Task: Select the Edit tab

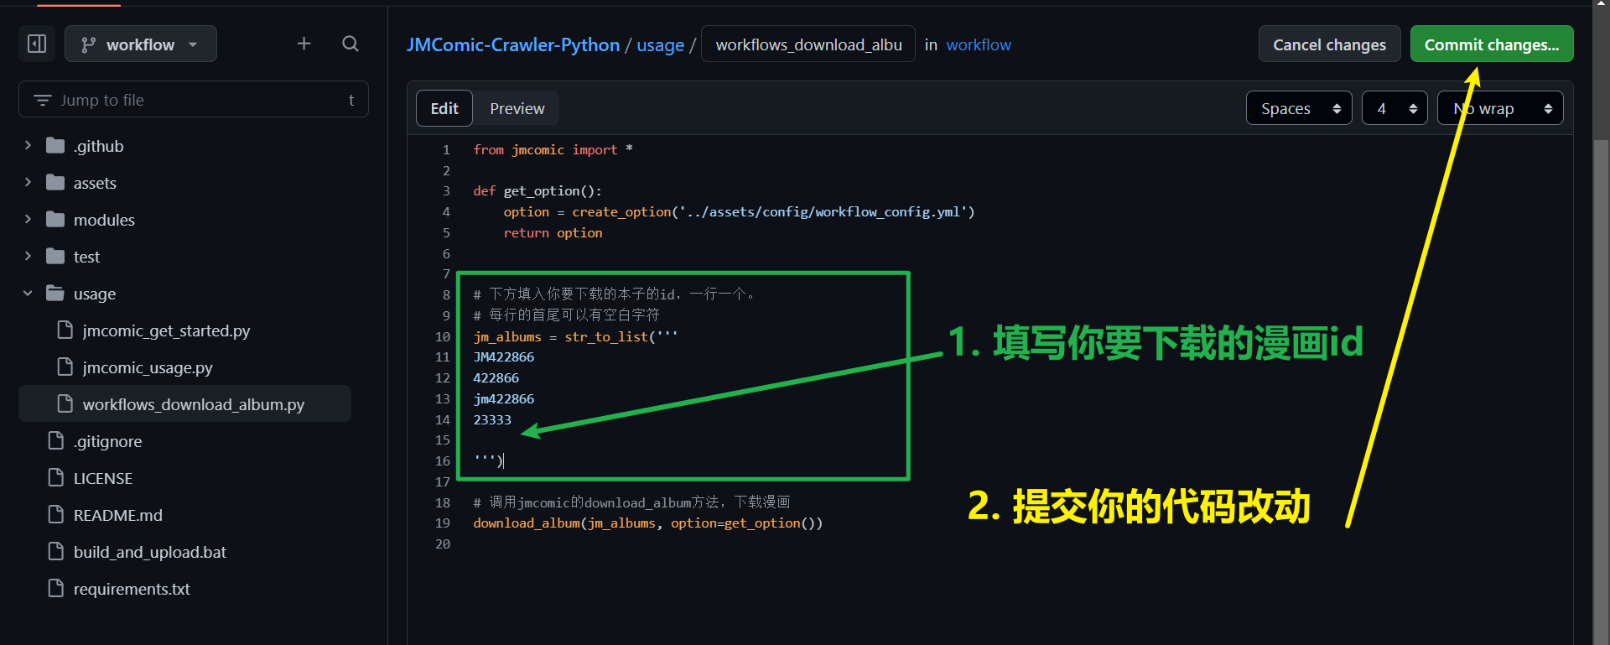Action: [x=444, y=108]
